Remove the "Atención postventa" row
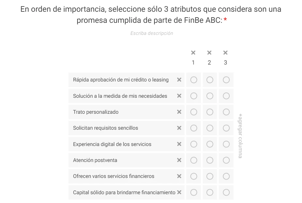The image size is (302, 203). pos(179,160)
